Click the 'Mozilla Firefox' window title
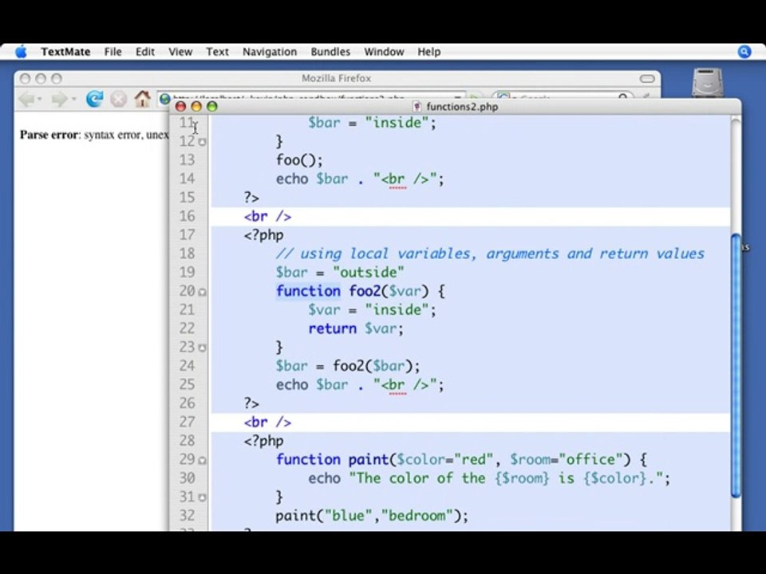766x574 pixels. click(336, 78)
